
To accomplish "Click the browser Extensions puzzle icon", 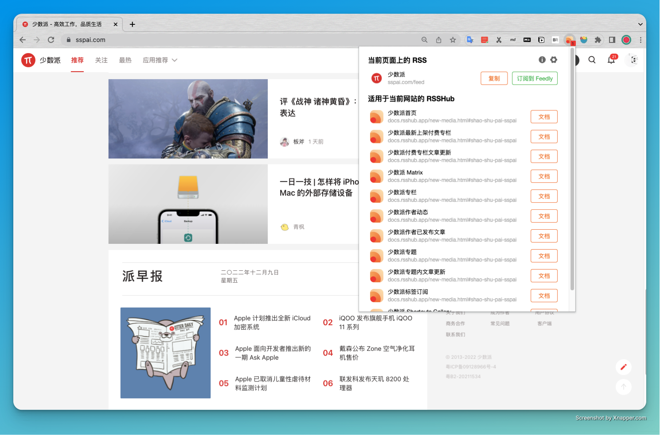I will click(598, 40).
